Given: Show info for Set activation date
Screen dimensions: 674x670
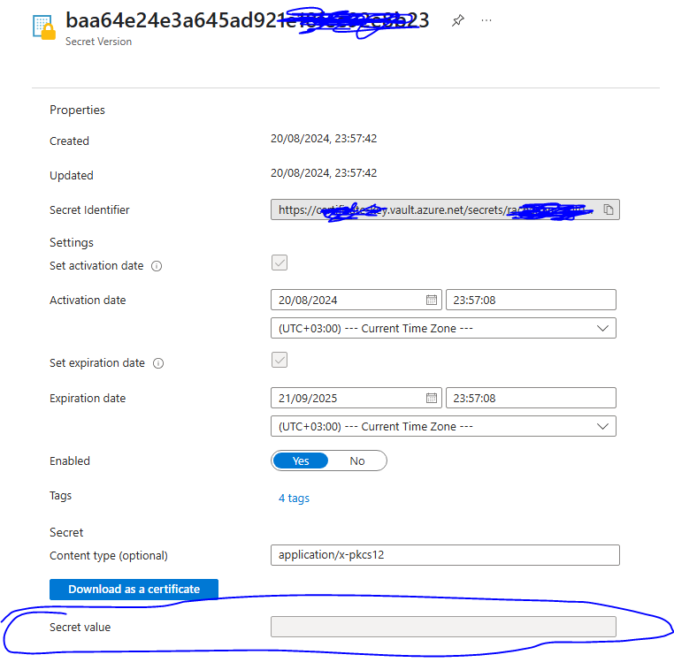Looking at the screenshot, I should 157,266.
